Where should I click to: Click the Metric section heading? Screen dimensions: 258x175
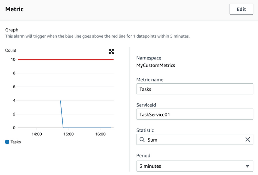14,9
